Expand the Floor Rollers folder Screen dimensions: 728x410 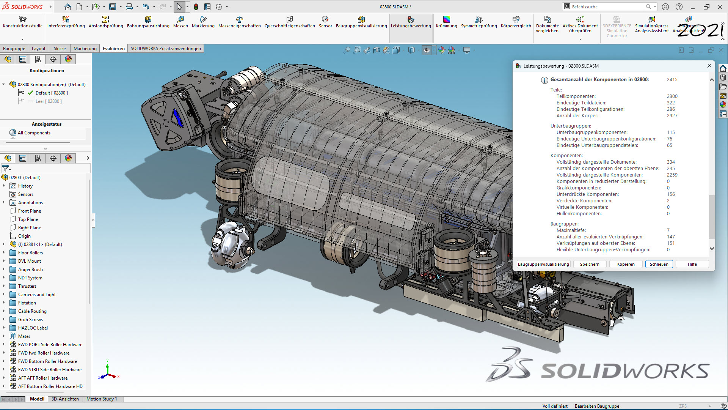(x=4, y=253)
